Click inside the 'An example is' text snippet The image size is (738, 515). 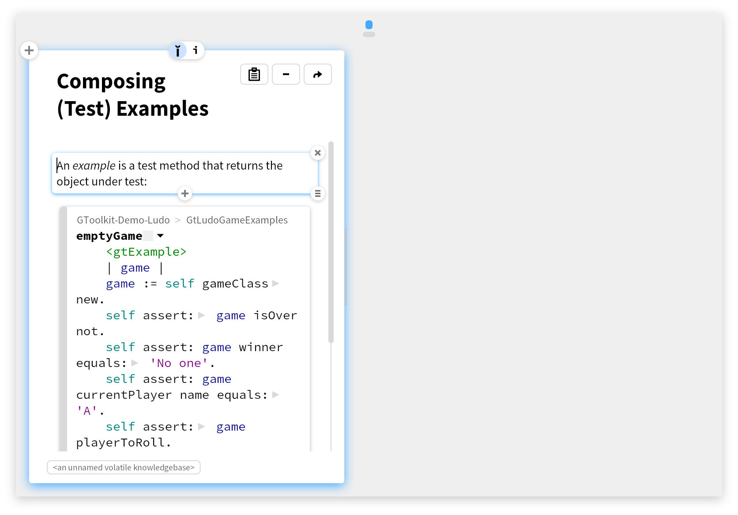click(x=185, y=173)
